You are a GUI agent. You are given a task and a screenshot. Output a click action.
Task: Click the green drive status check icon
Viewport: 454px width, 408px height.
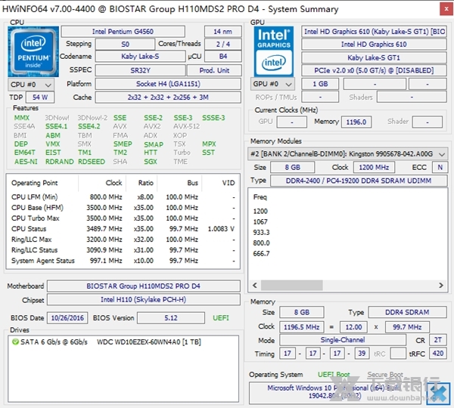tap(16, 342)
